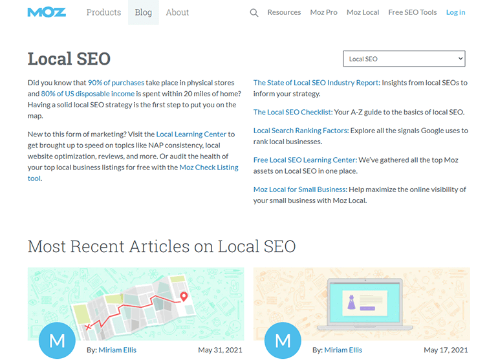Click Miriam Ellis avatar on May 31 article
This screenshot has width=498, height=364.
58,339
